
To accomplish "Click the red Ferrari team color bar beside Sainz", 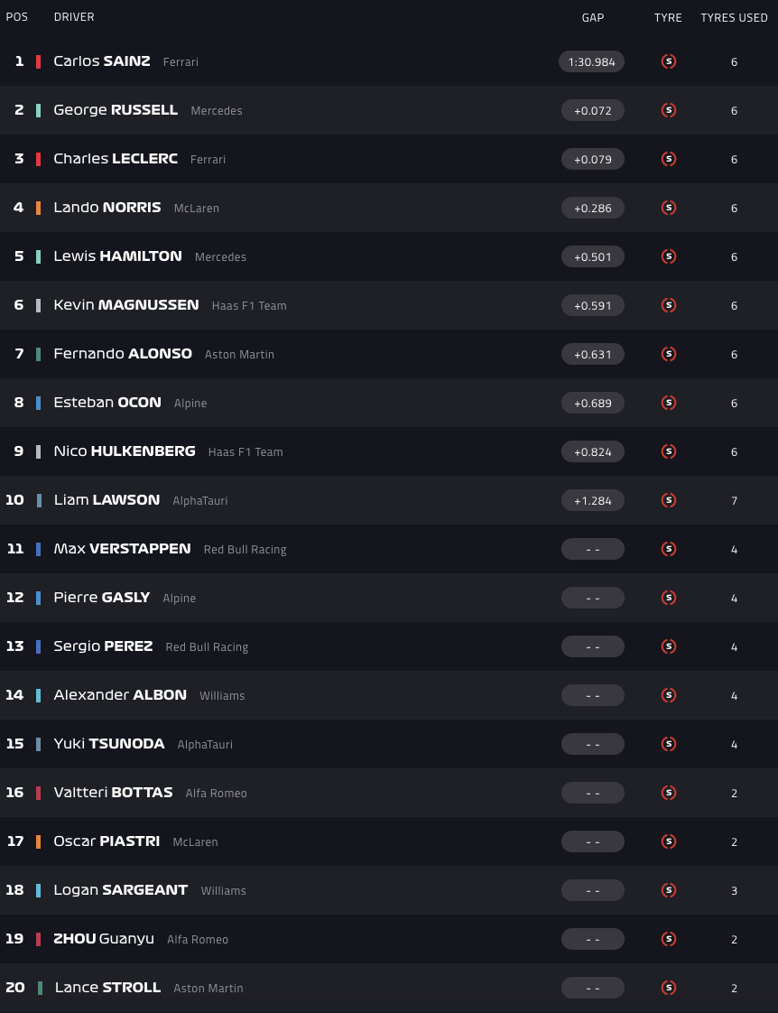I will pos(38,61).
